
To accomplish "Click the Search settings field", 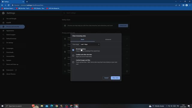I will [96, 13].
